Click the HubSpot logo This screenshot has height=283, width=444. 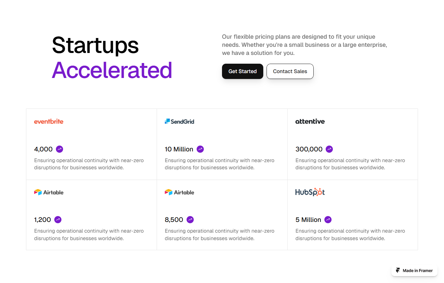click(x=310, y=192)
